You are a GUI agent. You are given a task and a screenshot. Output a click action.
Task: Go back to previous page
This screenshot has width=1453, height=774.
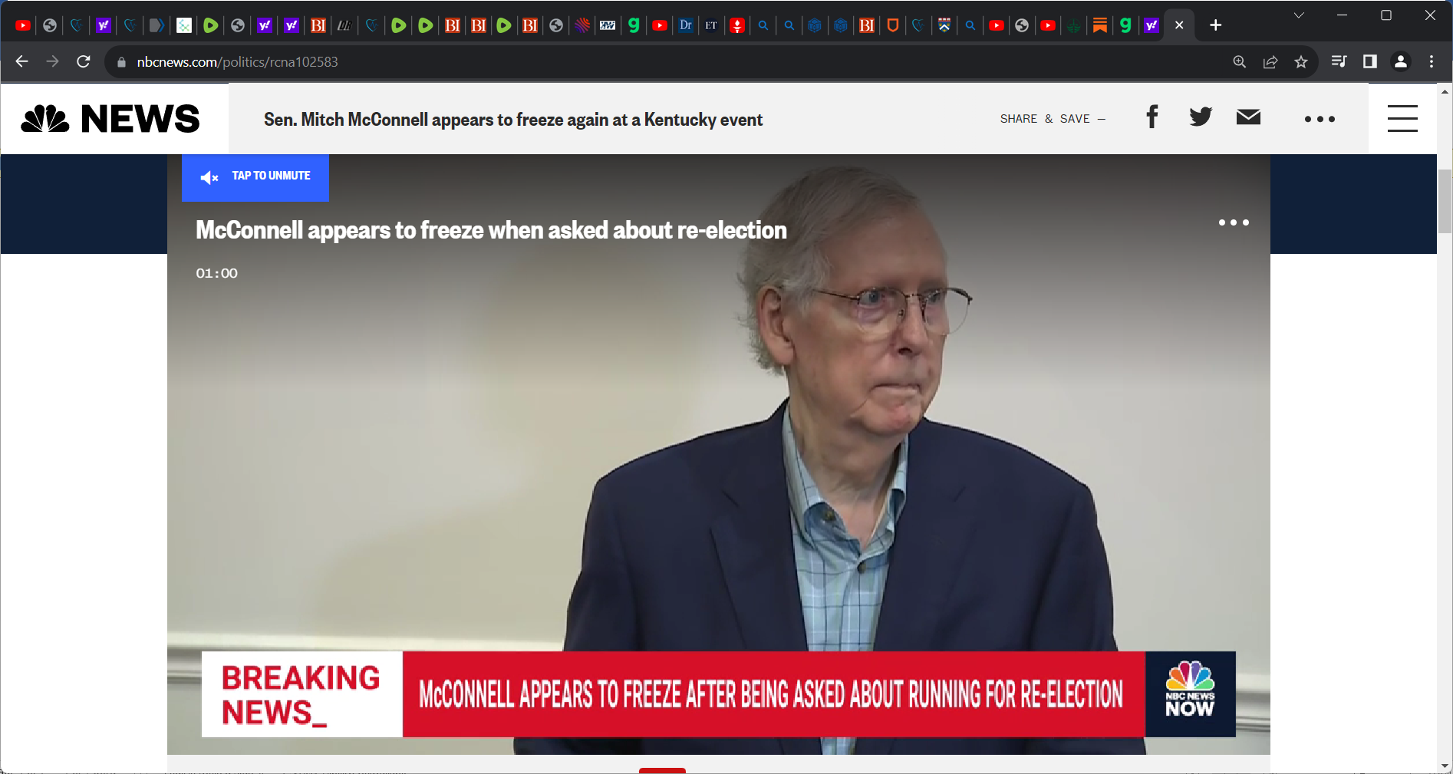tap(21, 61)
